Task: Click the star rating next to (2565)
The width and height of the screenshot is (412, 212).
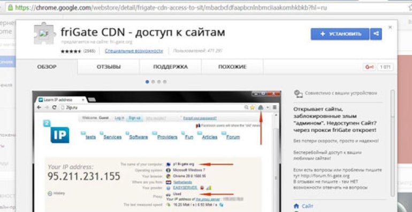Action: point(71,51)
